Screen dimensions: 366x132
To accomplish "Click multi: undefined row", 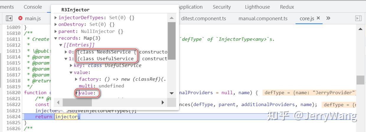I will (101, 86).
